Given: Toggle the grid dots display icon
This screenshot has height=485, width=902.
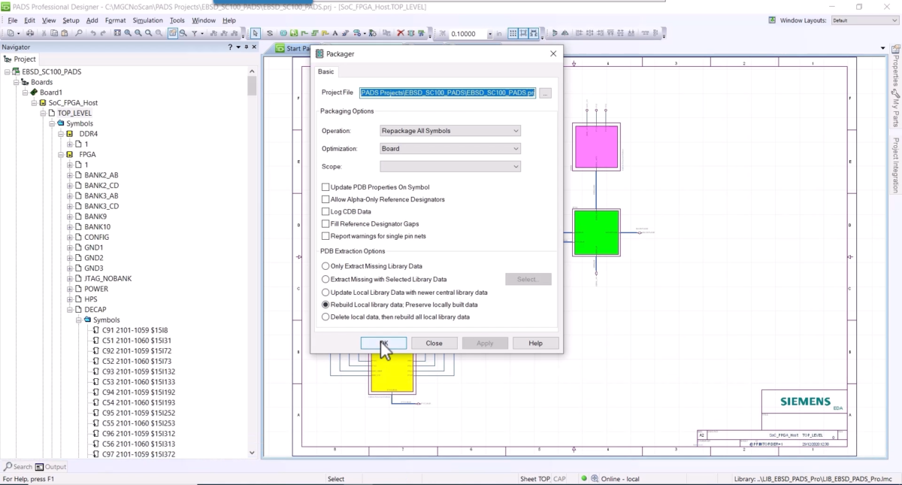Looking at the screenshot, I should tap(513, 33).
